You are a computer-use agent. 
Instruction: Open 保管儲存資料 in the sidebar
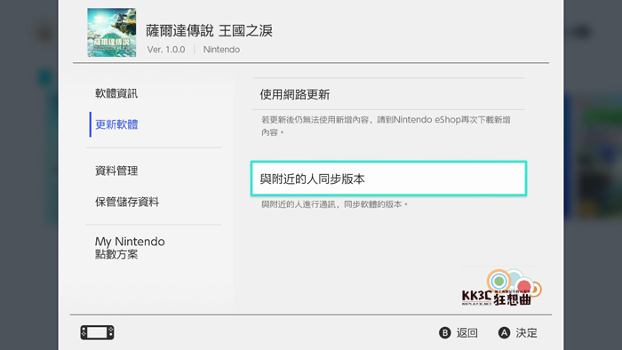[127, 202]
